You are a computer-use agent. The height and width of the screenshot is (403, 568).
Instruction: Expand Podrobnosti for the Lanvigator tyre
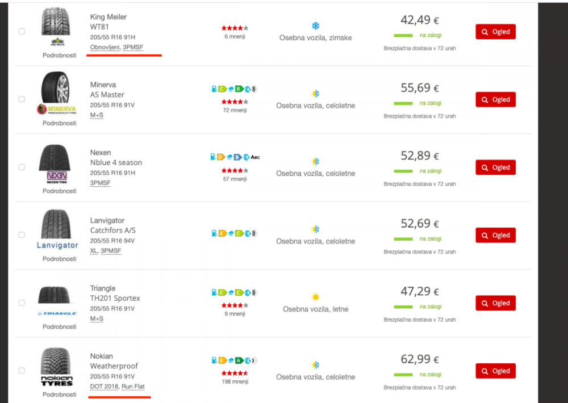point(59,259)
